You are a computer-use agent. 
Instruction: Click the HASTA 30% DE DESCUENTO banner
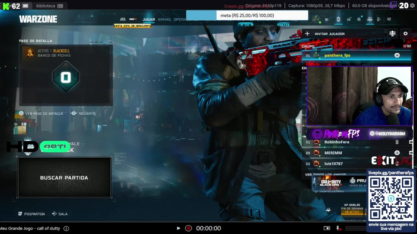pyautogui.click(x=133, y=26)
